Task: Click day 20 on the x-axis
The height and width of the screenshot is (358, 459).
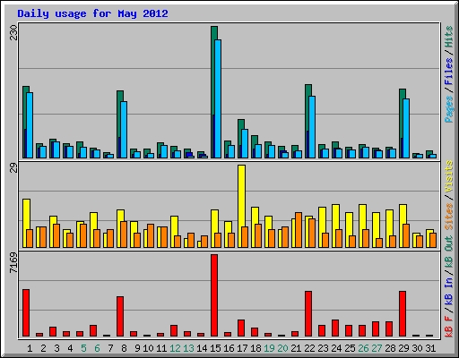Action: click(282, 348)
